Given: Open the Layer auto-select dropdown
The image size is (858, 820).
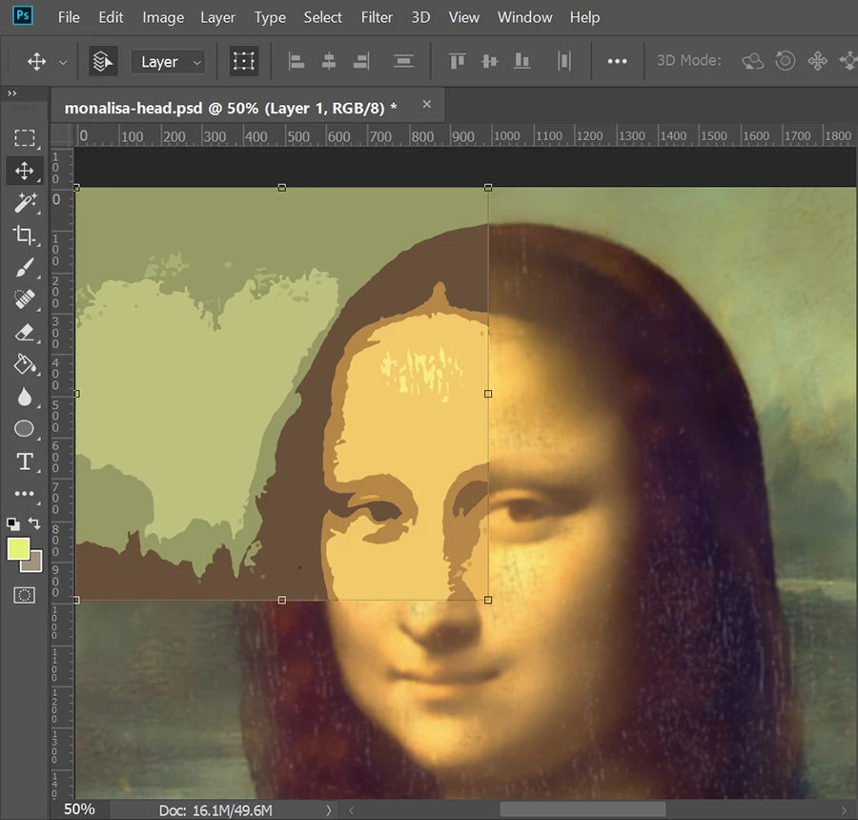Looking at the screenshot, I should click(x=168, y=62).
